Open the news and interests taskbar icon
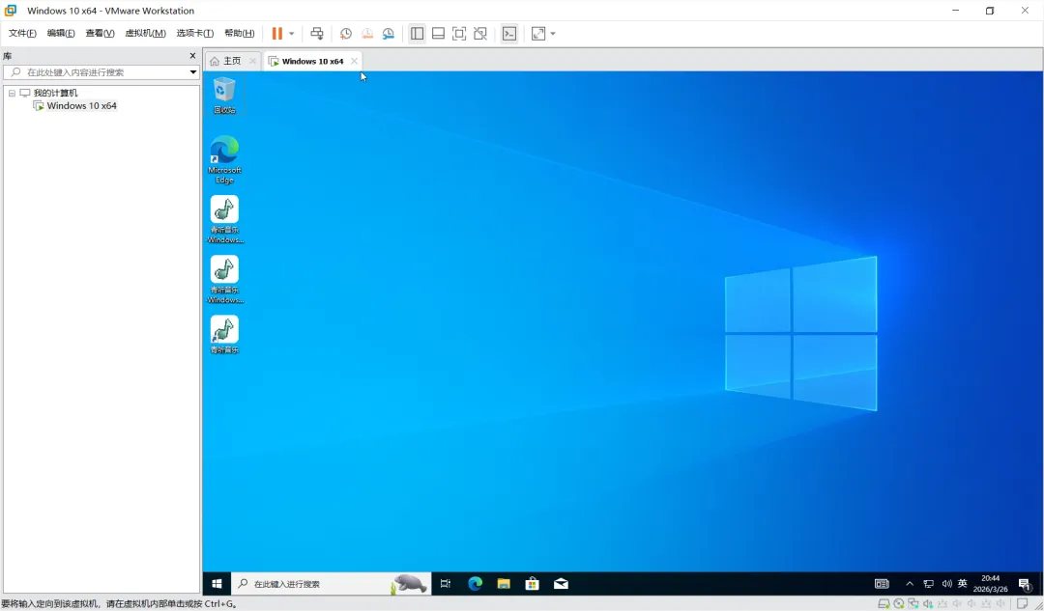 [x=882, y=584]
